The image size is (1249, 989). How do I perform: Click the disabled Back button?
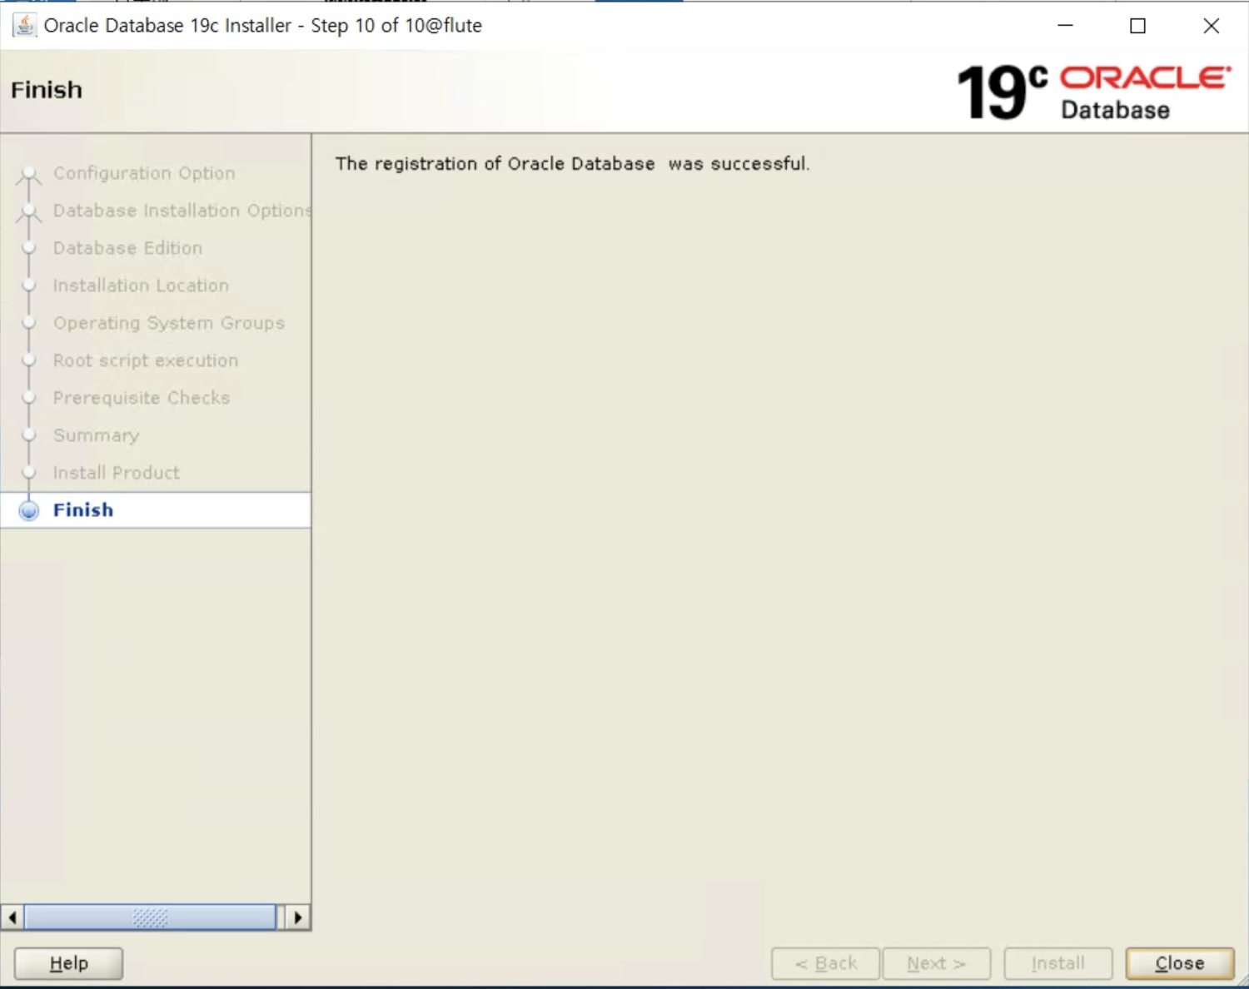[x=825, y=963]
